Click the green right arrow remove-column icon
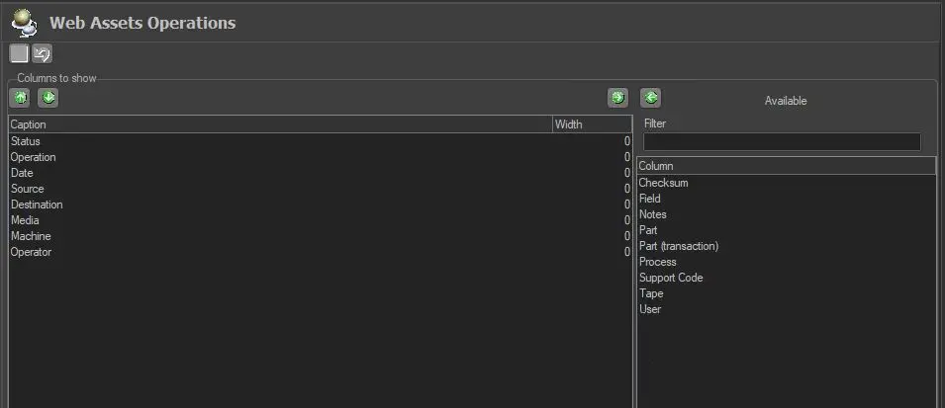Image resolution: width=945 pixels, height=408 pixels. click(x=617, y=98)
